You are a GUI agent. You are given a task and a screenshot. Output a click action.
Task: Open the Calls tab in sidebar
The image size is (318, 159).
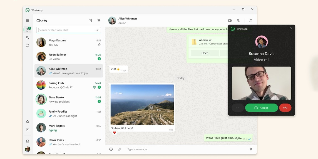click(x=28, y=38)
